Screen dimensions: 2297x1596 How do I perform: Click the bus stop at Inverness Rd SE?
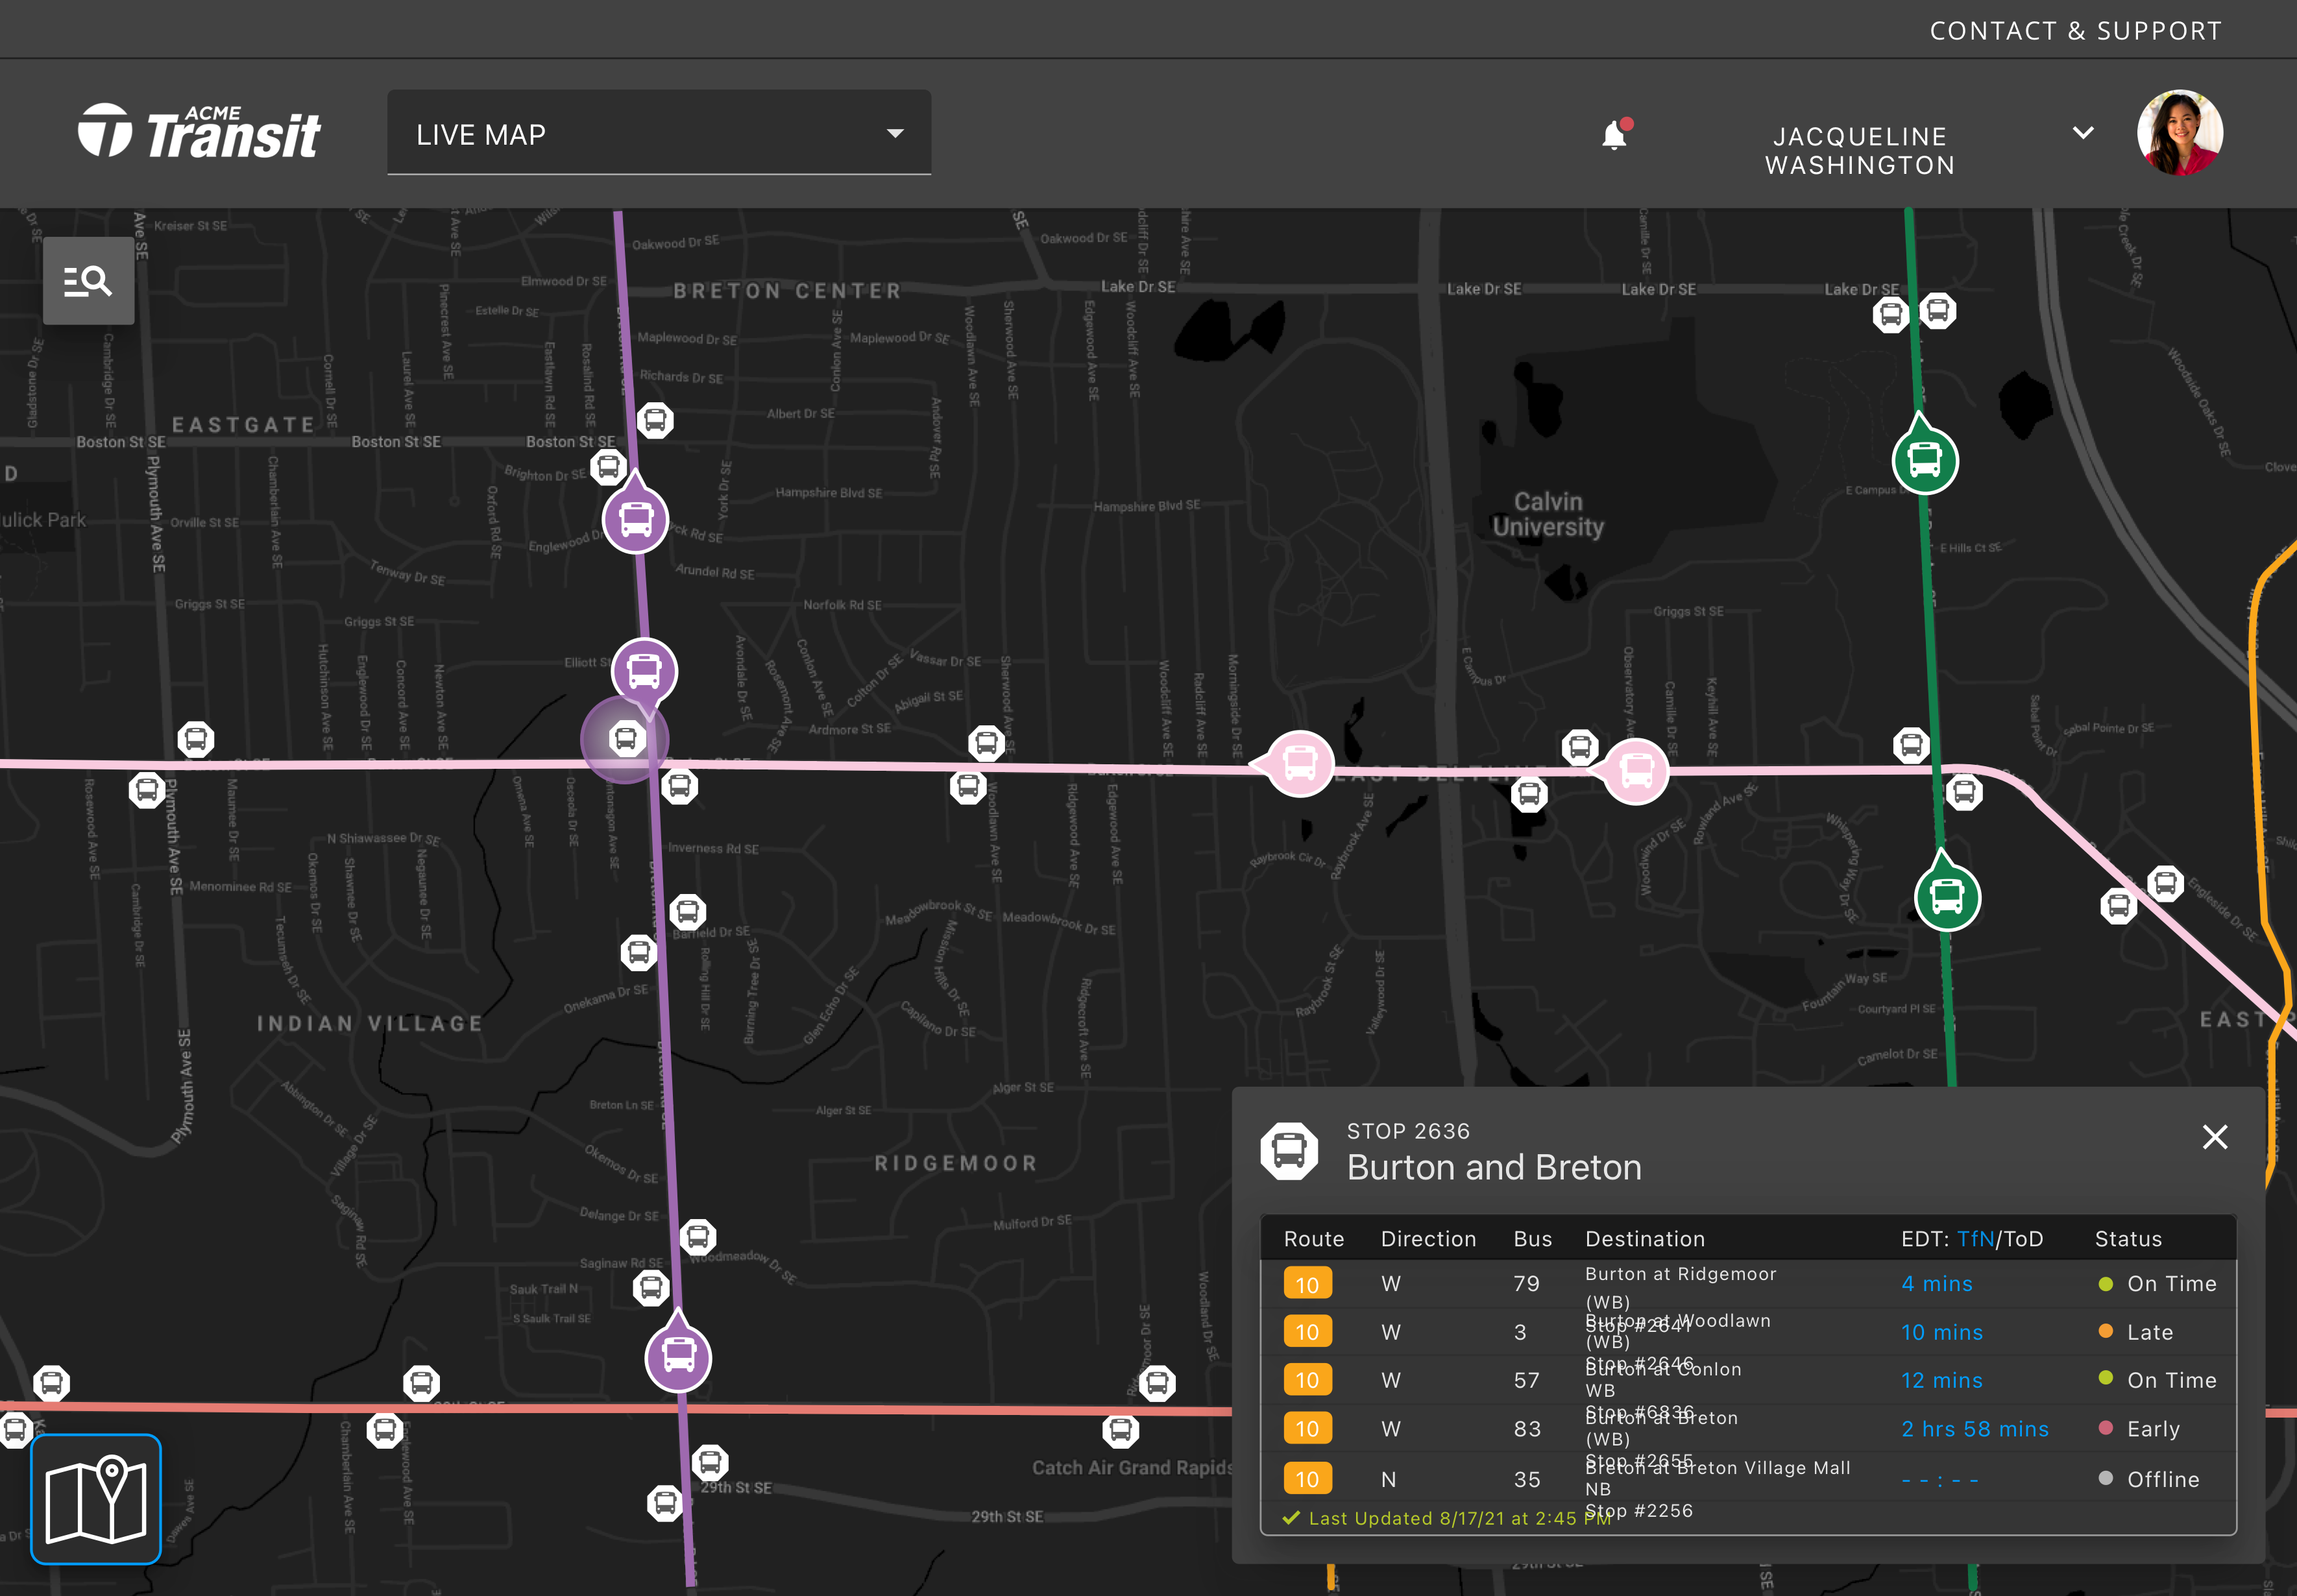[x=679, y=787]
